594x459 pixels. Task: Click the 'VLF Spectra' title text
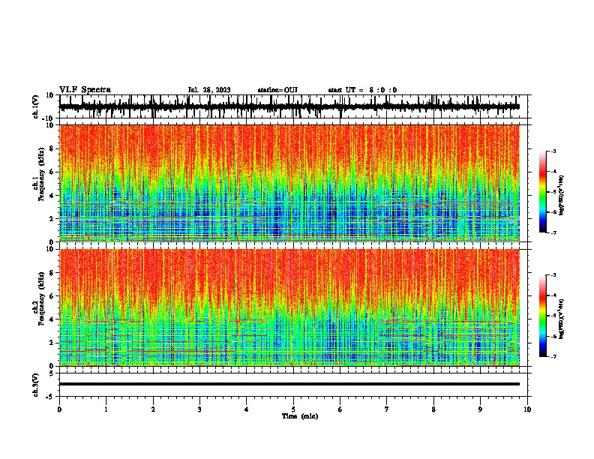[85, 90]
